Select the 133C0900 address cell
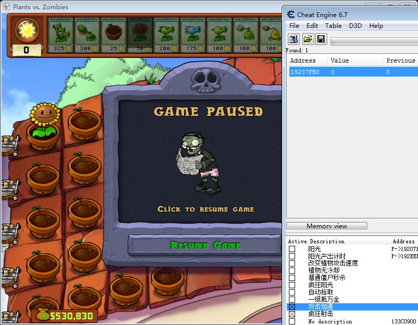418x325 pixels. [x=403, y=321]
